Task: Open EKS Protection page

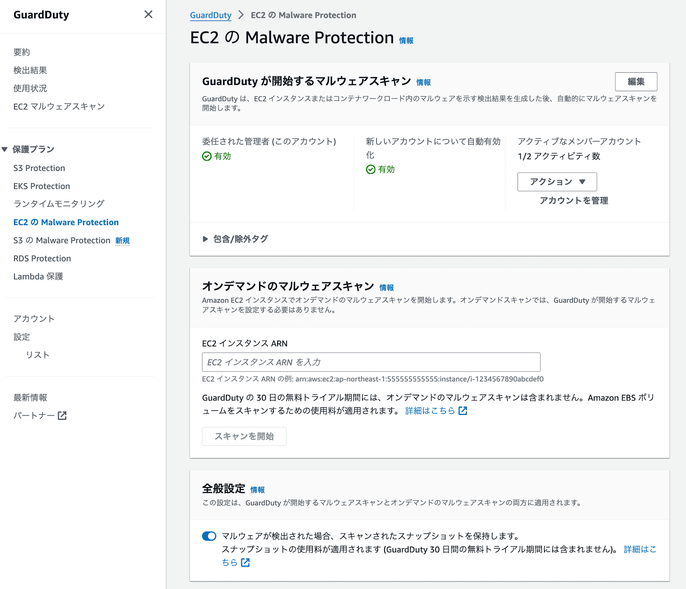Action: click(42, 186)
